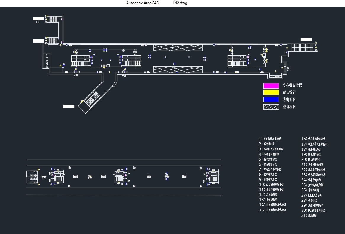Viewport: 345px width, 234px height.
Task: Select the yellow 确认标识 legend swatch
Action: pyautogui.click(x=271, y=92)
